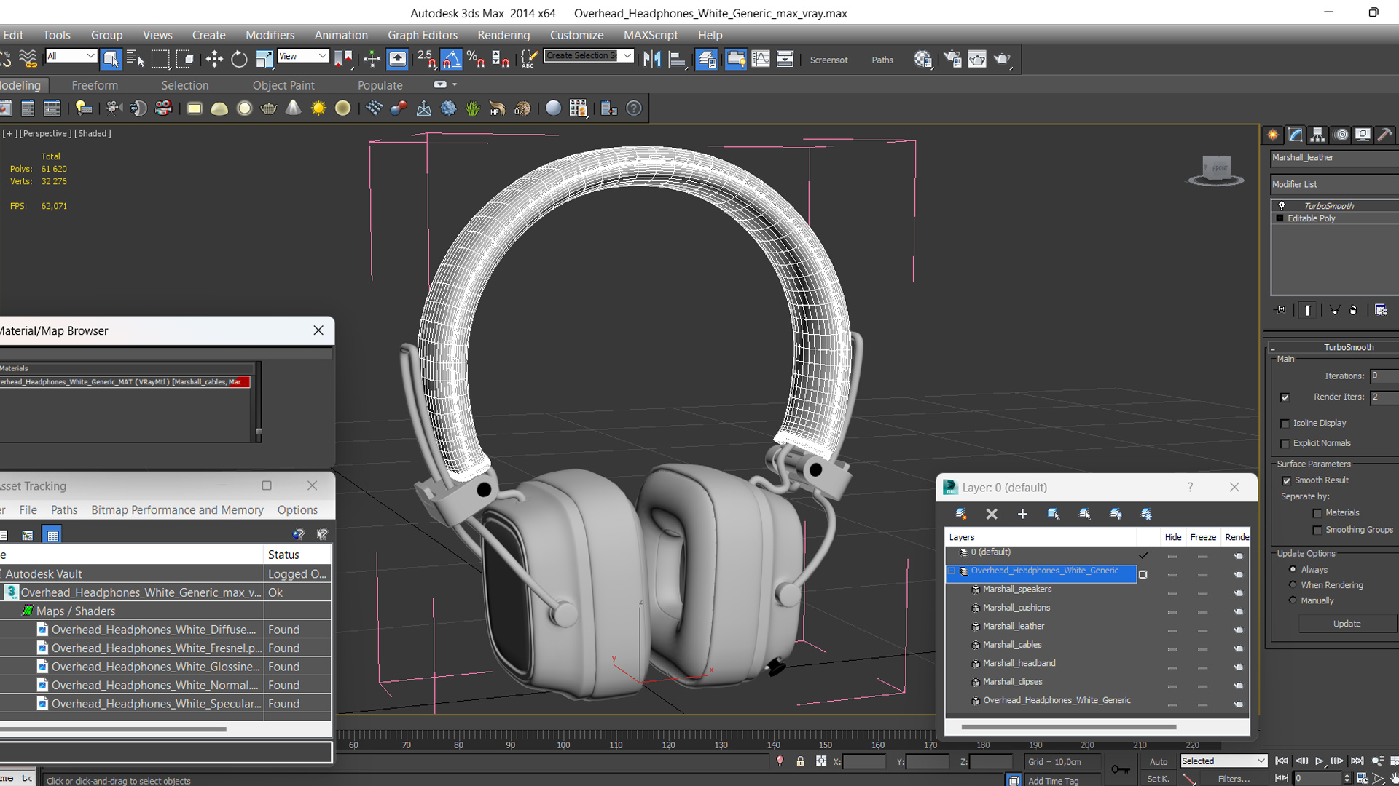This screenshot has width=1399, height=786.
Task: Open the Material Editor icon
Action: (x=923, y=59)
